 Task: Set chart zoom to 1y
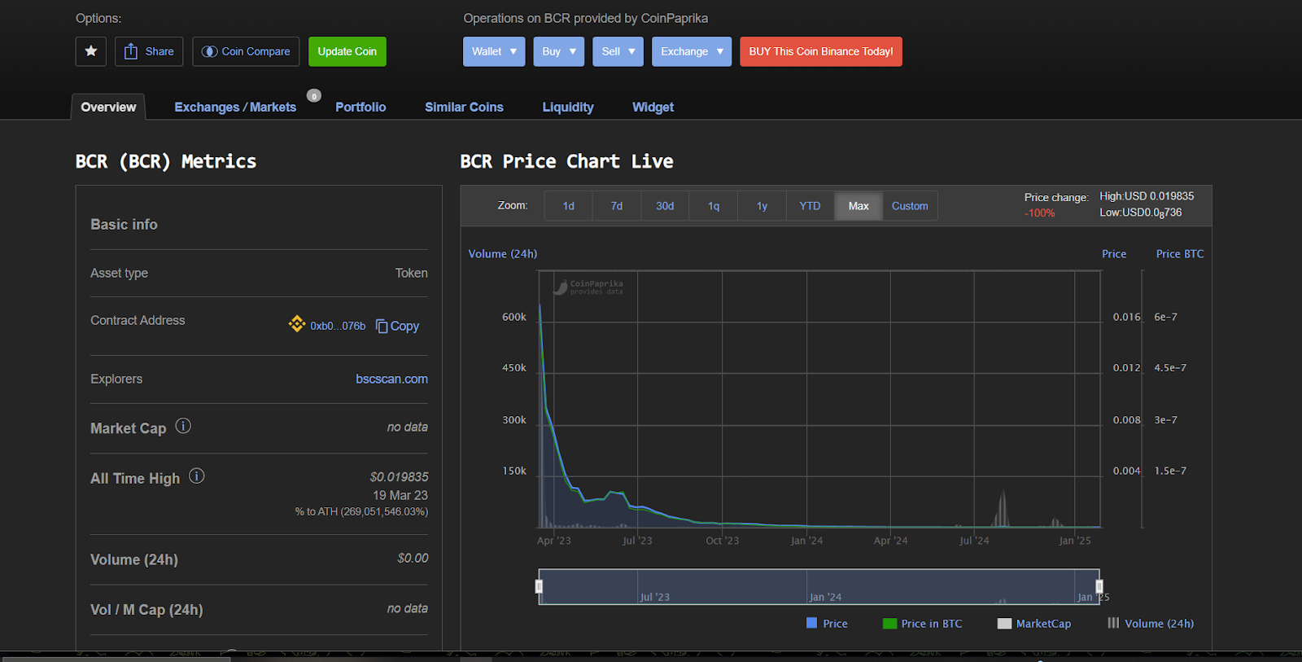(x=762, y=206)
